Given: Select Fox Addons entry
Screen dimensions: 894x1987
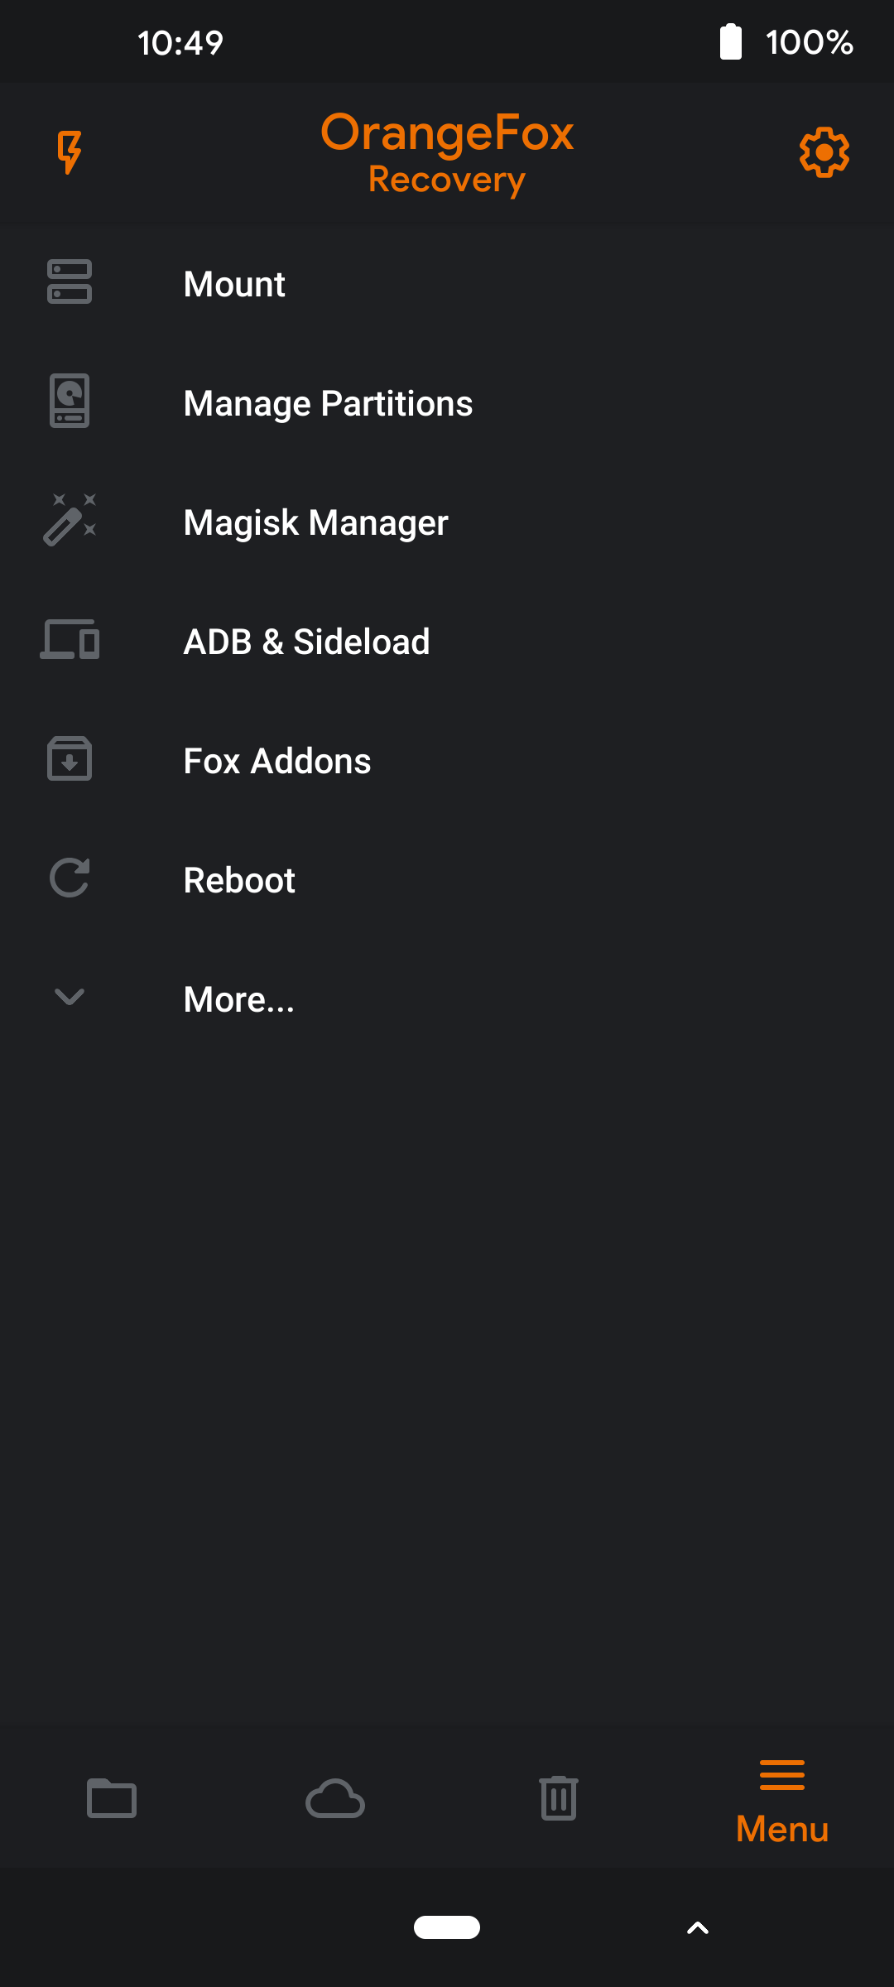Looking at the screenshot, I should point(277,761).
